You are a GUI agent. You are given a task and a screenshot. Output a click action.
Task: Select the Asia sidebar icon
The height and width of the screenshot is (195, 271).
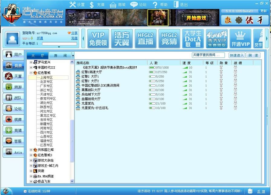pyautogui.click(x=14, y=152)
